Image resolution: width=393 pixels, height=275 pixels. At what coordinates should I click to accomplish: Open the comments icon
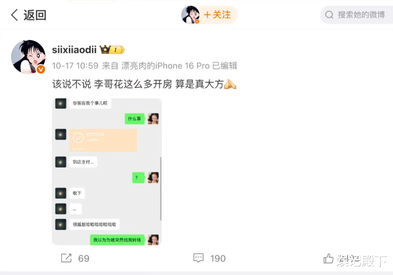click(199, 258)
